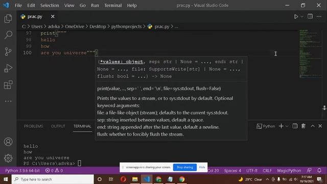Kill the terminal with trash icon
The width and height of the screenshot is (327, 184).
click(303, 126)
